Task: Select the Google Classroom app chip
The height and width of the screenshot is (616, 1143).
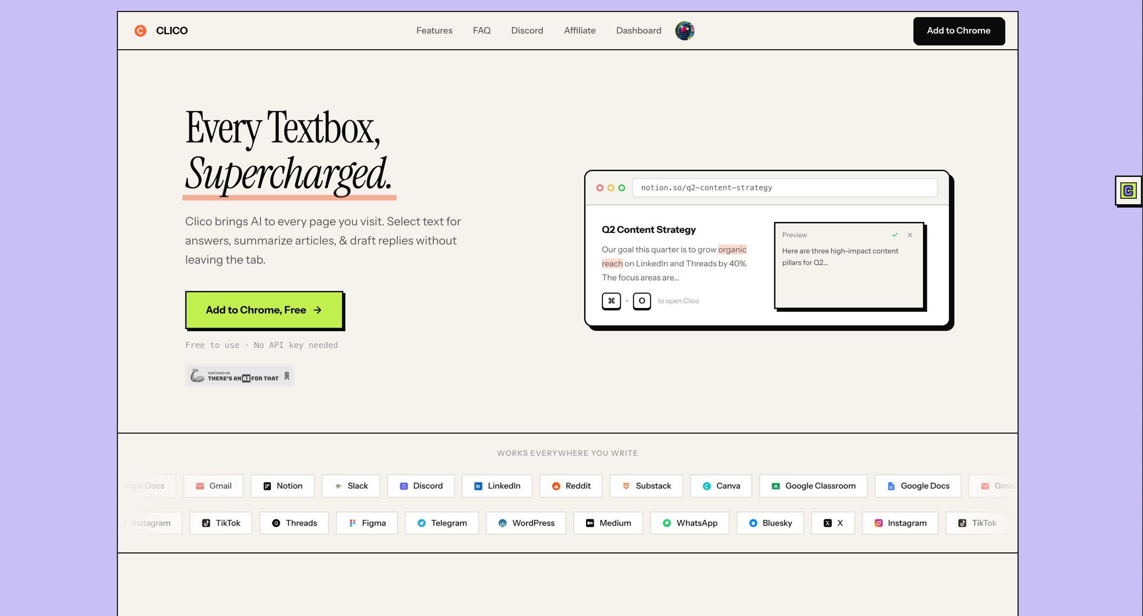Action: click(813, 486)
